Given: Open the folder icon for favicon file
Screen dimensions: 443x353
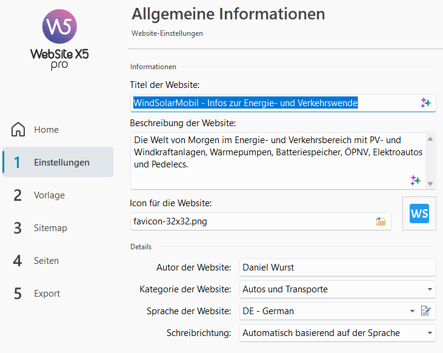Looking at the screenshot, I should click(x=381, y=221).
